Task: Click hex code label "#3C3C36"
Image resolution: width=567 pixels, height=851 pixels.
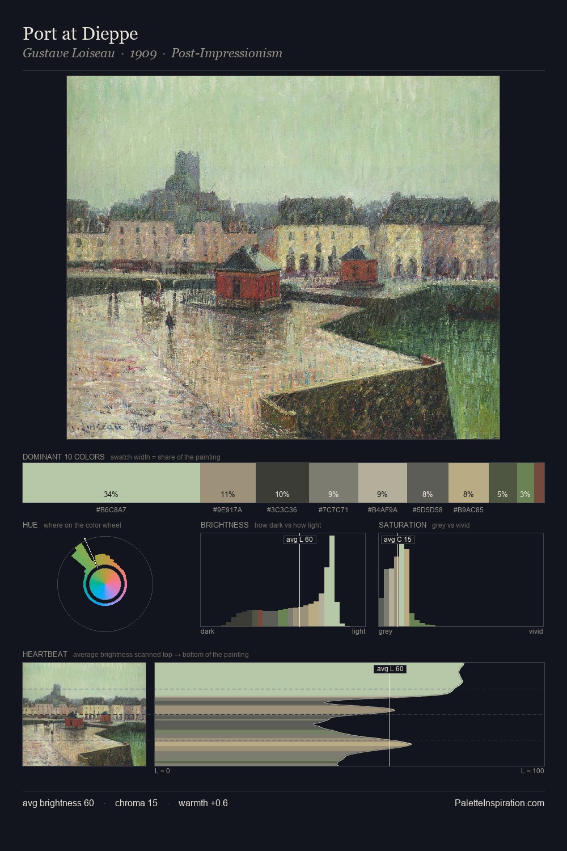Action: pos(282,510)
